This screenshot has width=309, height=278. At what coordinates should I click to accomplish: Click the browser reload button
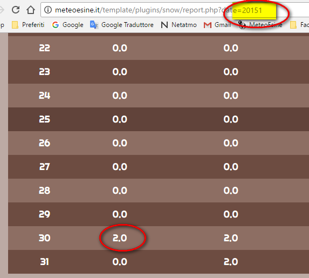point(16,10)
